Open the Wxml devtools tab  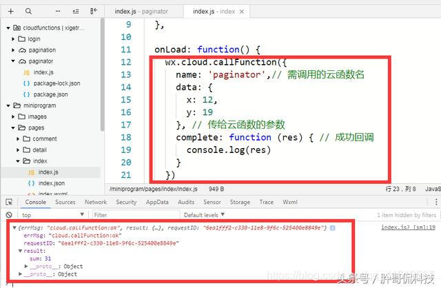pos(290,202)
